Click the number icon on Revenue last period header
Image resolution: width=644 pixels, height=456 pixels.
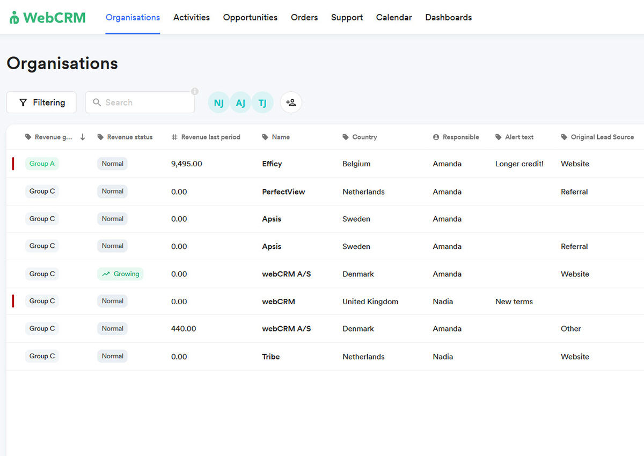pos(174,137)
